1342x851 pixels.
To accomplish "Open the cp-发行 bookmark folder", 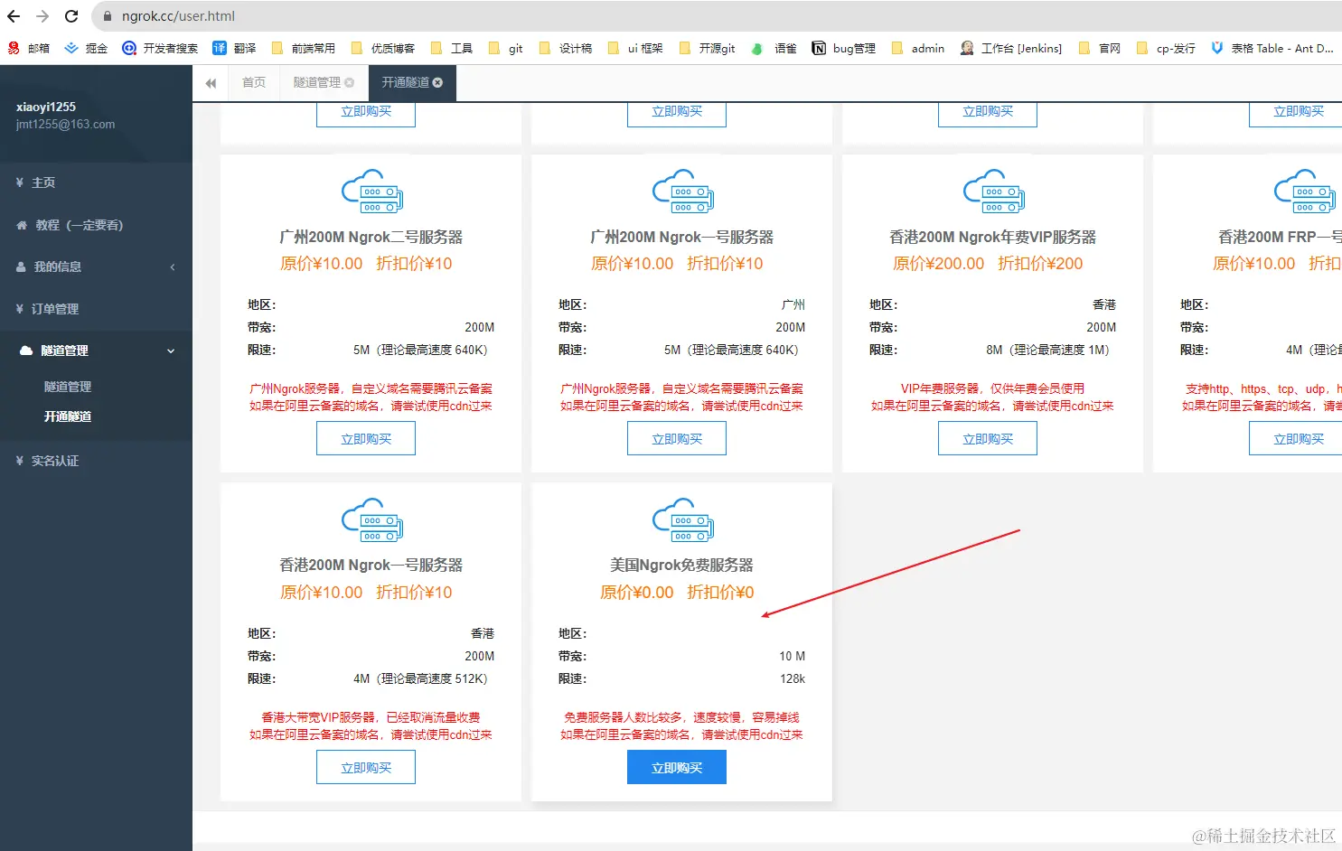I will pyautogui.click(x=1166, y=48).
